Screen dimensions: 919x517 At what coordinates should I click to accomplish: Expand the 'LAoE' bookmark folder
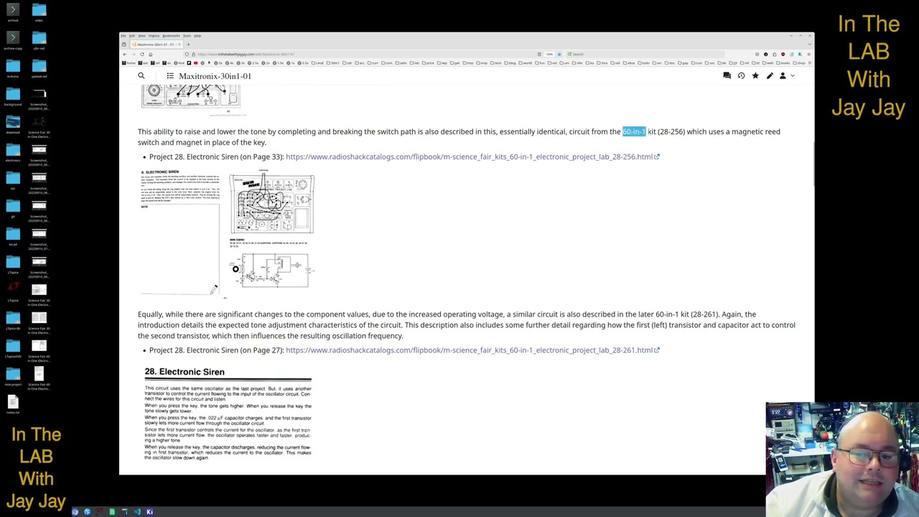[319, 63]
